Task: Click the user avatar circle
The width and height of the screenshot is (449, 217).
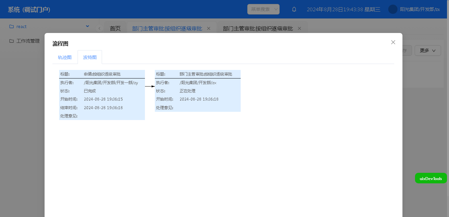Action: tap(393, 9)
